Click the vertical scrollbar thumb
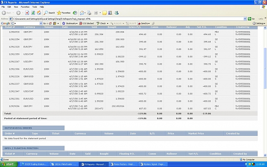This screenshot has width=267, height=167. tap(265, 68)
